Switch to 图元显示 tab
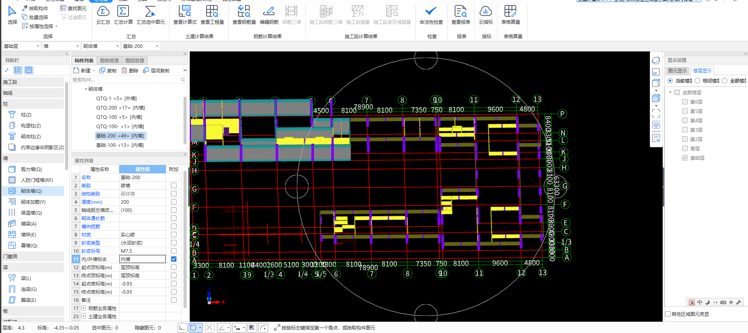Viewport: 748px width, 333px height. pyautogui.click(x=677, y=70)
